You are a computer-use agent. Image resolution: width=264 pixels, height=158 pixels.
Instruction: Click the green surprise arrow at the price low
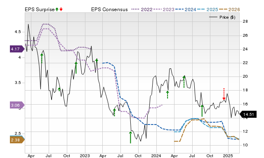(x=130, y=137)
